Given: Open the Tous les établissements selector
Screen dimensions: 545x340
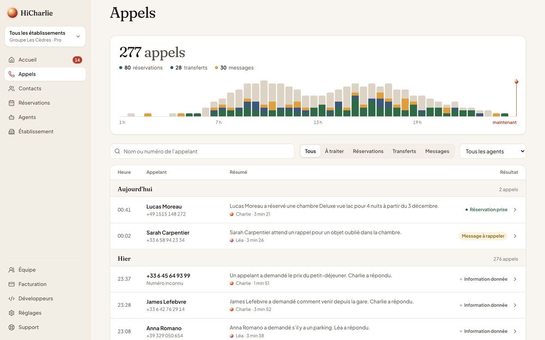Looking at the screenshot, I should (45, 36).
